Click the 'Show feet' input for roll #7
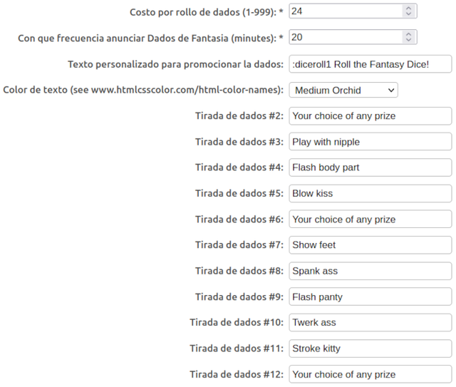 point(370,245)
